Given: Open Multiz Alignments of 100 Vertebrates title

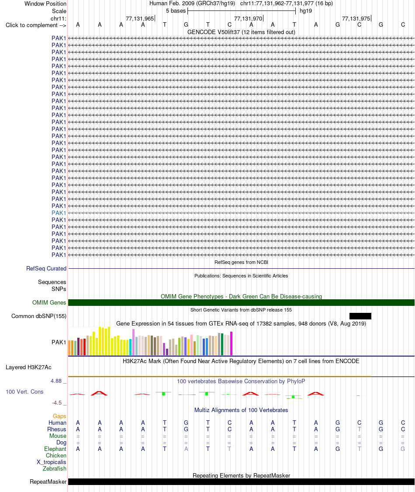Looking at the screenshot, I should (x=241, y=410).
